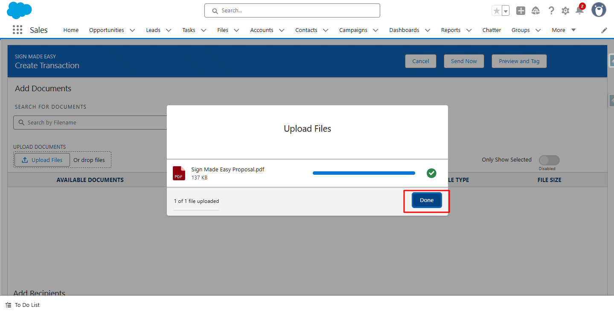Click the Available Documents column header

coord(90,180)
